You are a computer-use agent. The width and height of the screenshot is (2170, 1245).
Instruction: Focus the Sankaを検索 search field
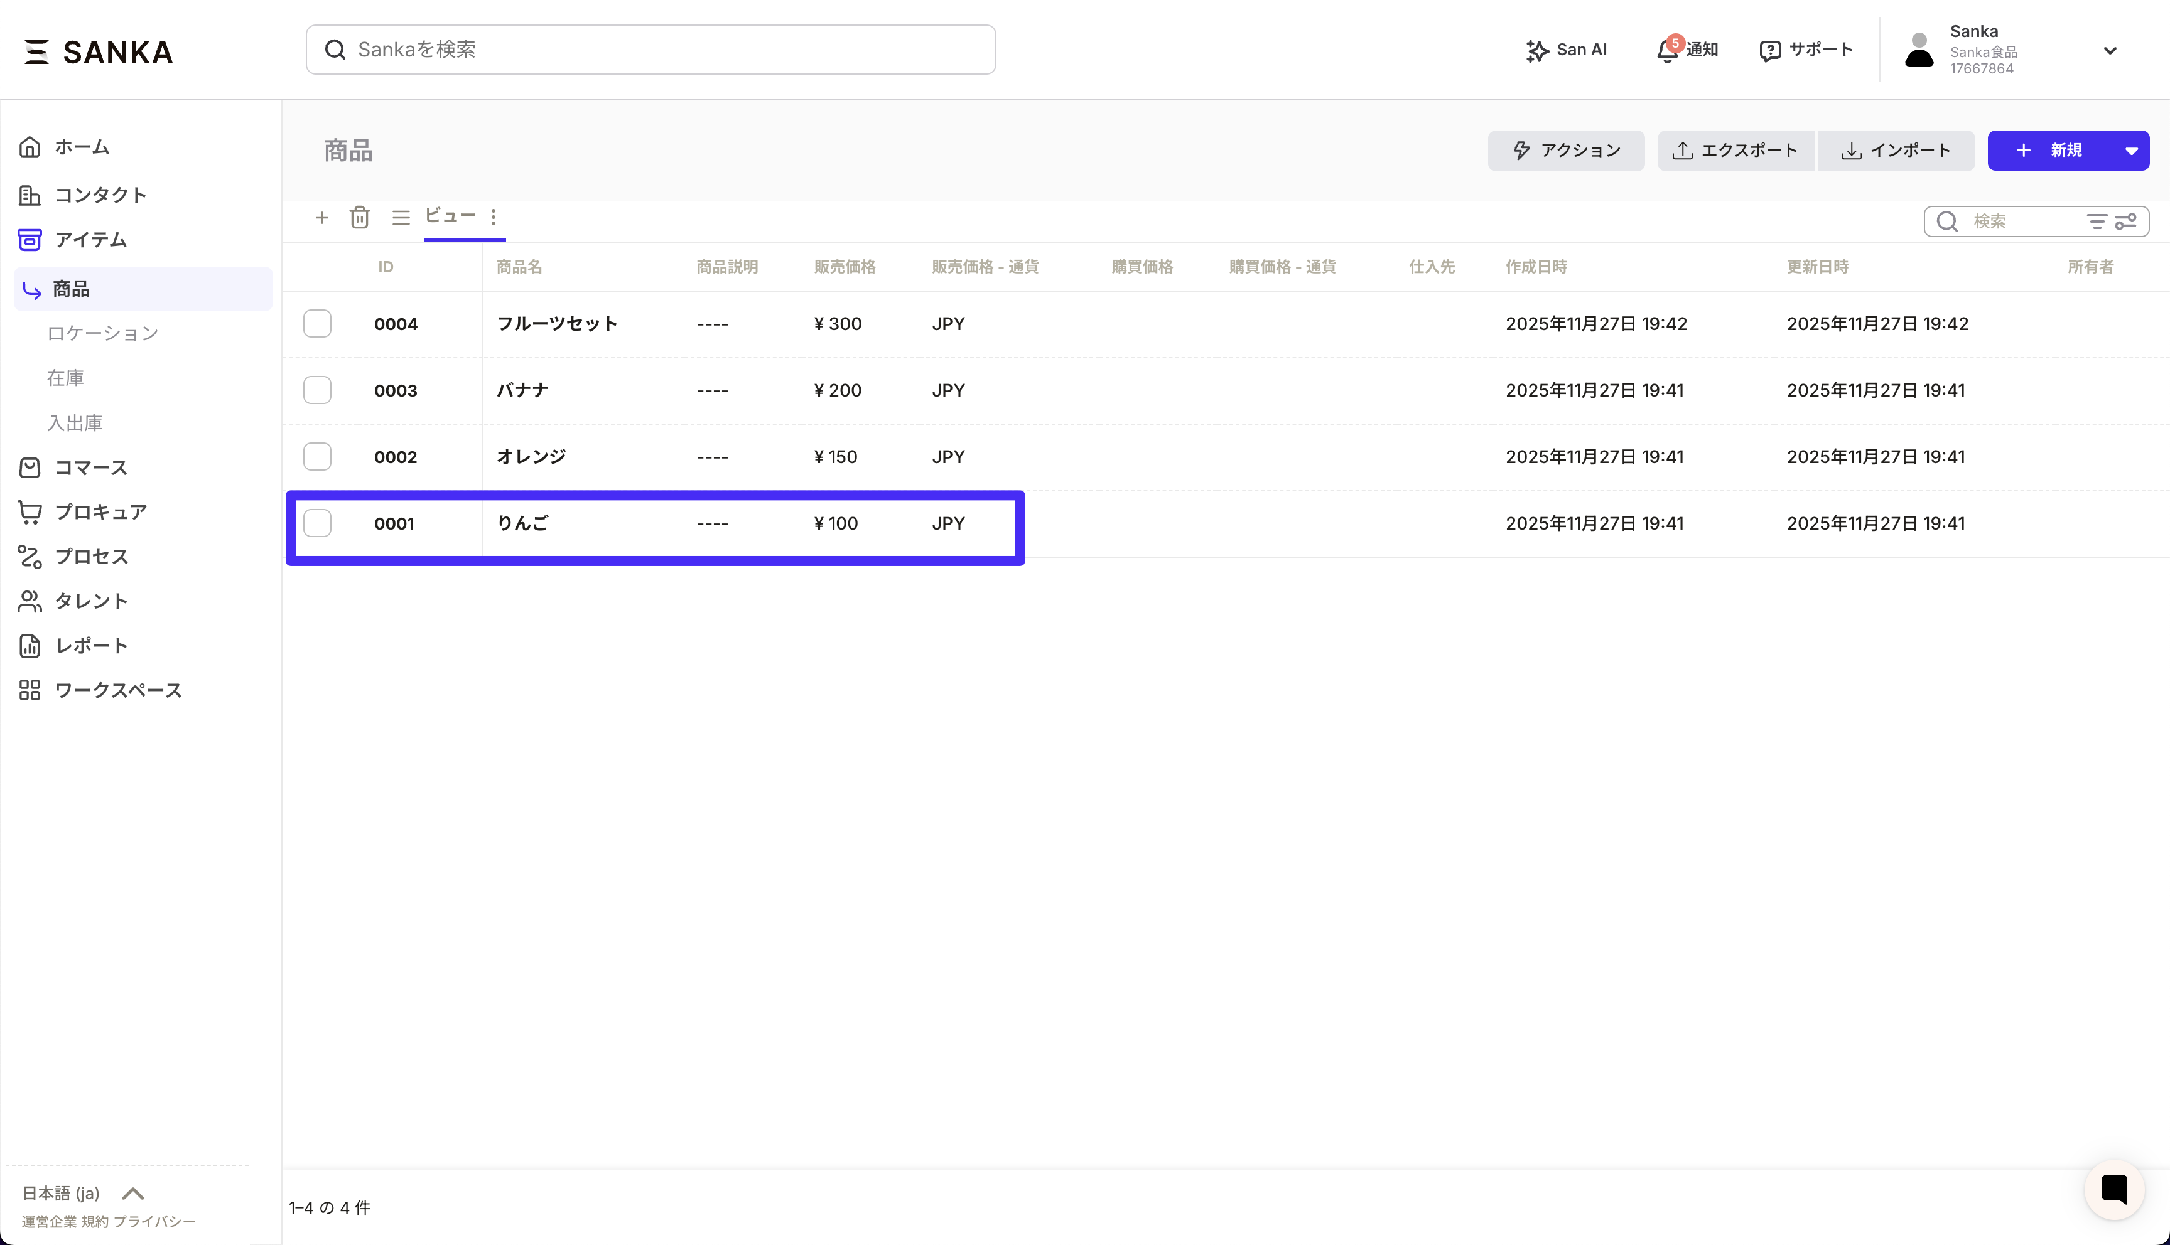point(650,50)
